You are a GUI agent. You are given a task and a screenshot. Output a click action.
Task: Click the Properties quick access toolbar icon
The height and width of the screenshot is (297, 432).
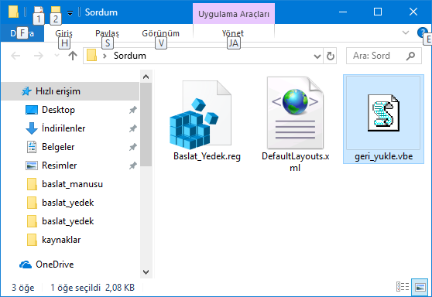point(39,12)
